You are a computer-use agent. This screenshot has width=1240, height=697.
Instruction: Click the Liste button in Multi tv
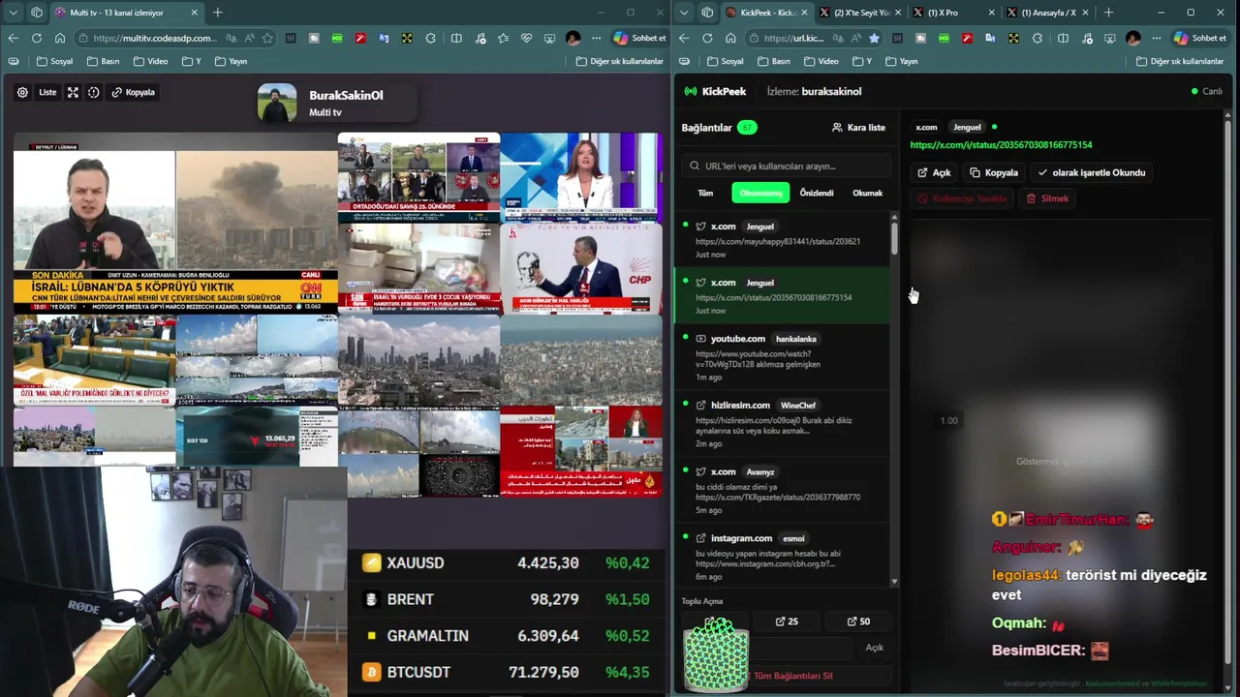[x=47, y=92]
